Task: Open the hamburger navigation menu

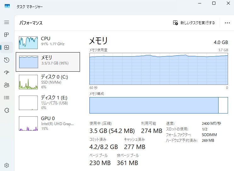Action: (7, 23)
